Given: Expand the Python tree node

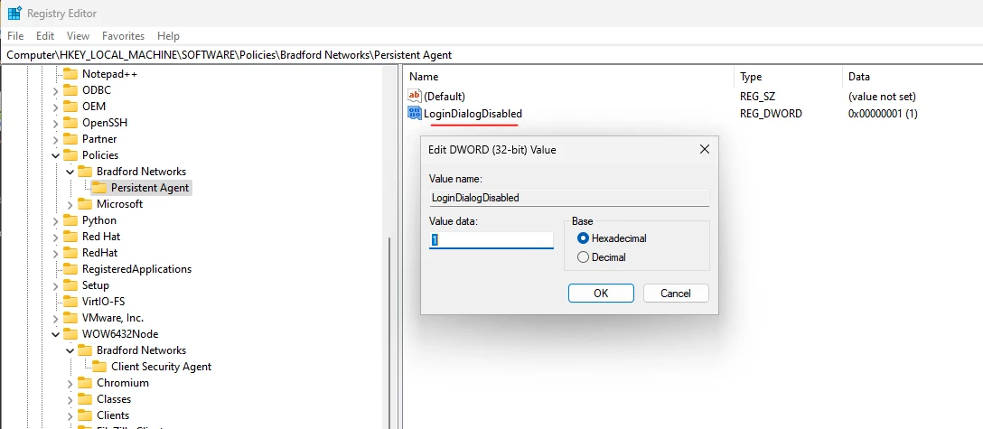Looking at the screenshot, I should [55, 220].
